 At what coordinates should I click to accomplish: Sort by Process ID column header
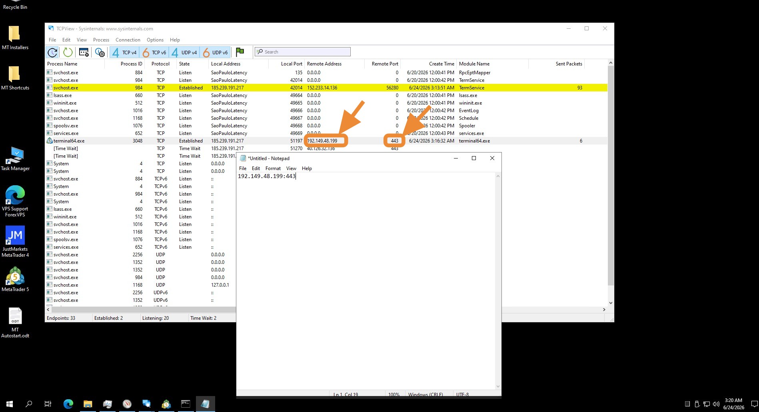pyautogui.click(x=124, y=64)
